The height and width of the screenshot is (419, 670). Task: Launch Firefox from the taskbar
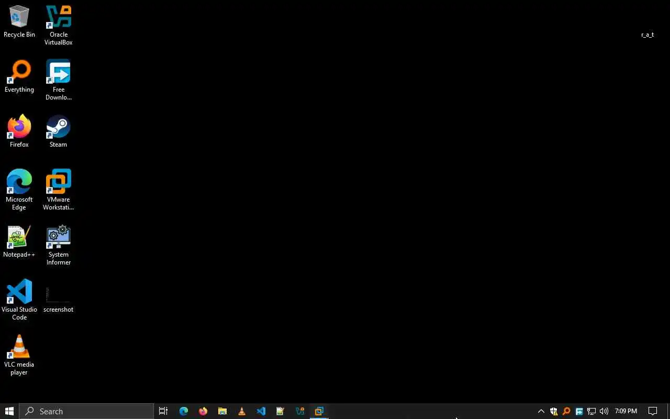point(203,411)
